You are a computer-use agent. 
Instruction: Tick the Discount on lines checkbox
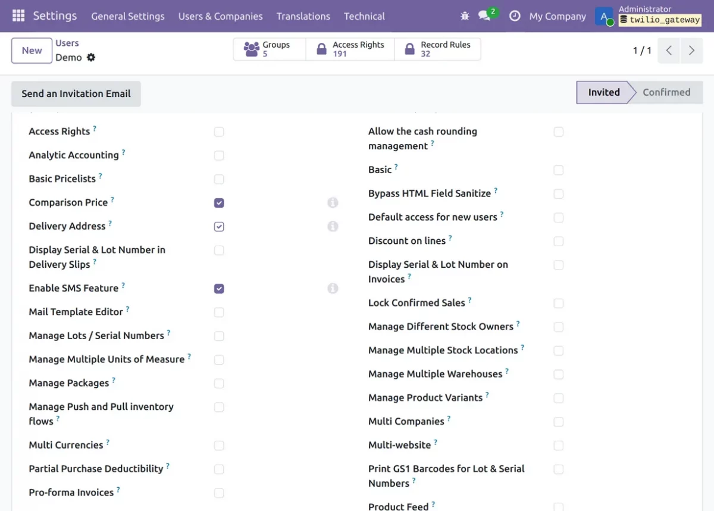[558, 241]
